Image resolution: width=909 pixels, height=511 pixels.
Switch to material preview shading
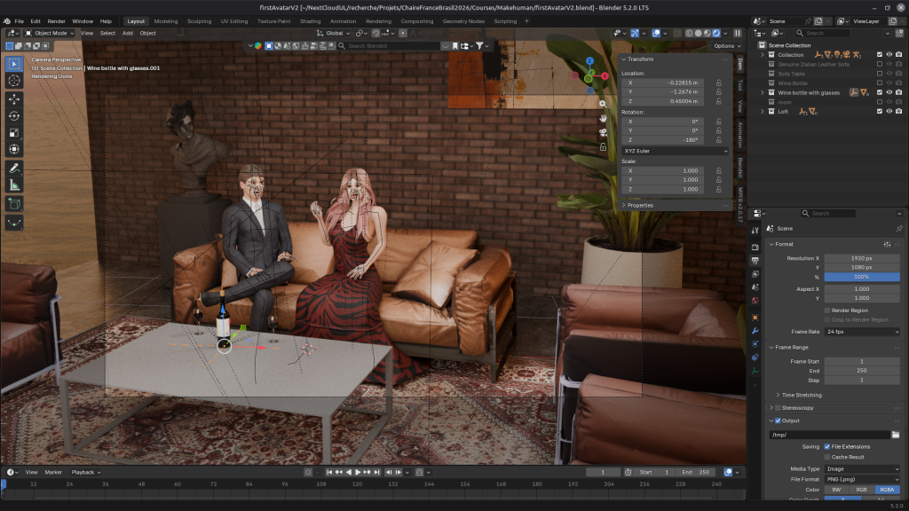[x=707, y=33]
